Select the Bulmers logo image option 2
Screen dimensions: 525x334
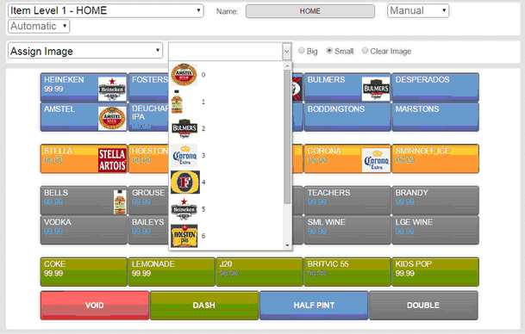pos(184,128)
